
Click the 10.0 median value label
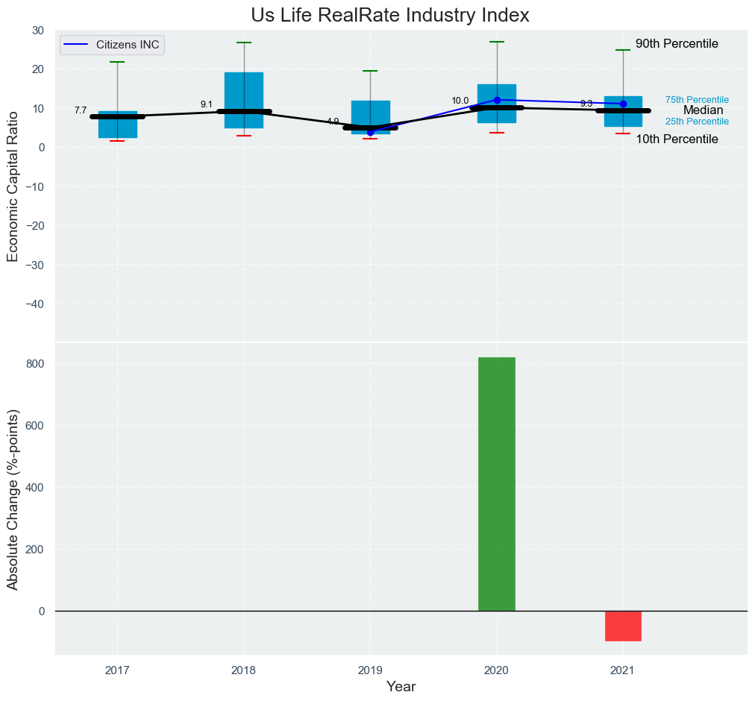pyautogui.click(x=460, y=101)
